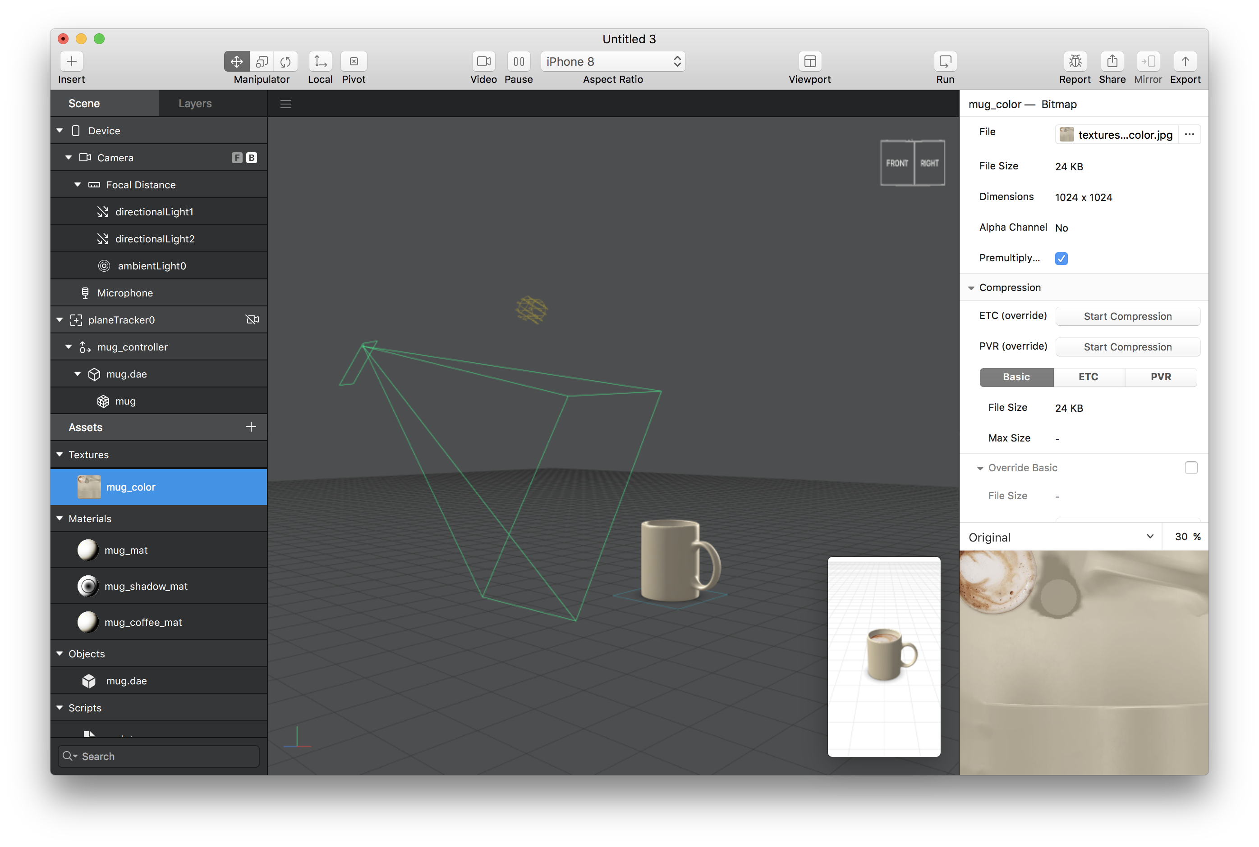Start Compression for ETC override
The width and height of the screenshot is (1259, 847).
1127,316
